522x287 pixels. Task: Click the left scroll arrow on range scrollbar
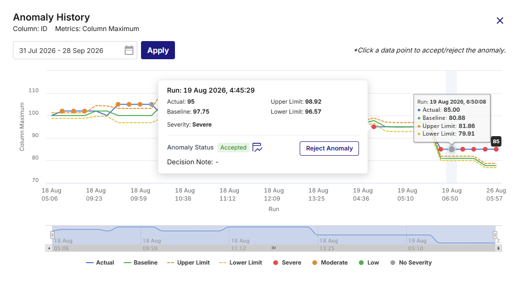pyautogui.click(x=49, y=248)
